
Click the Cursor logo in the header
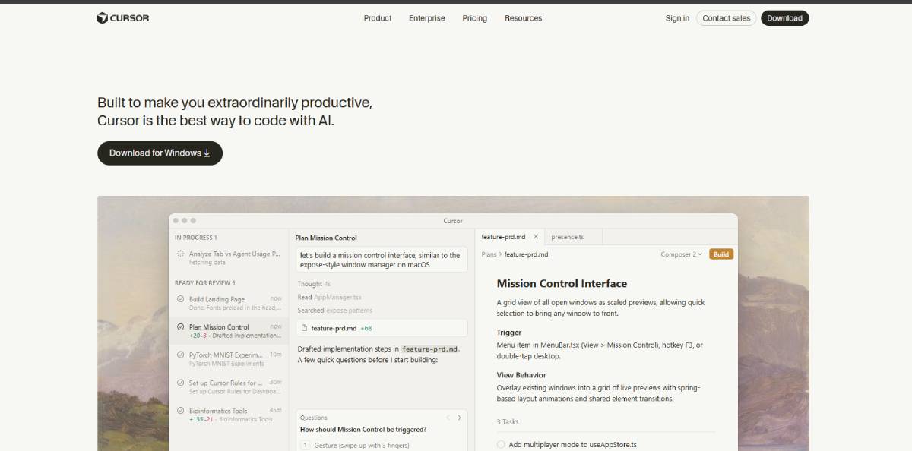(122, 18)
